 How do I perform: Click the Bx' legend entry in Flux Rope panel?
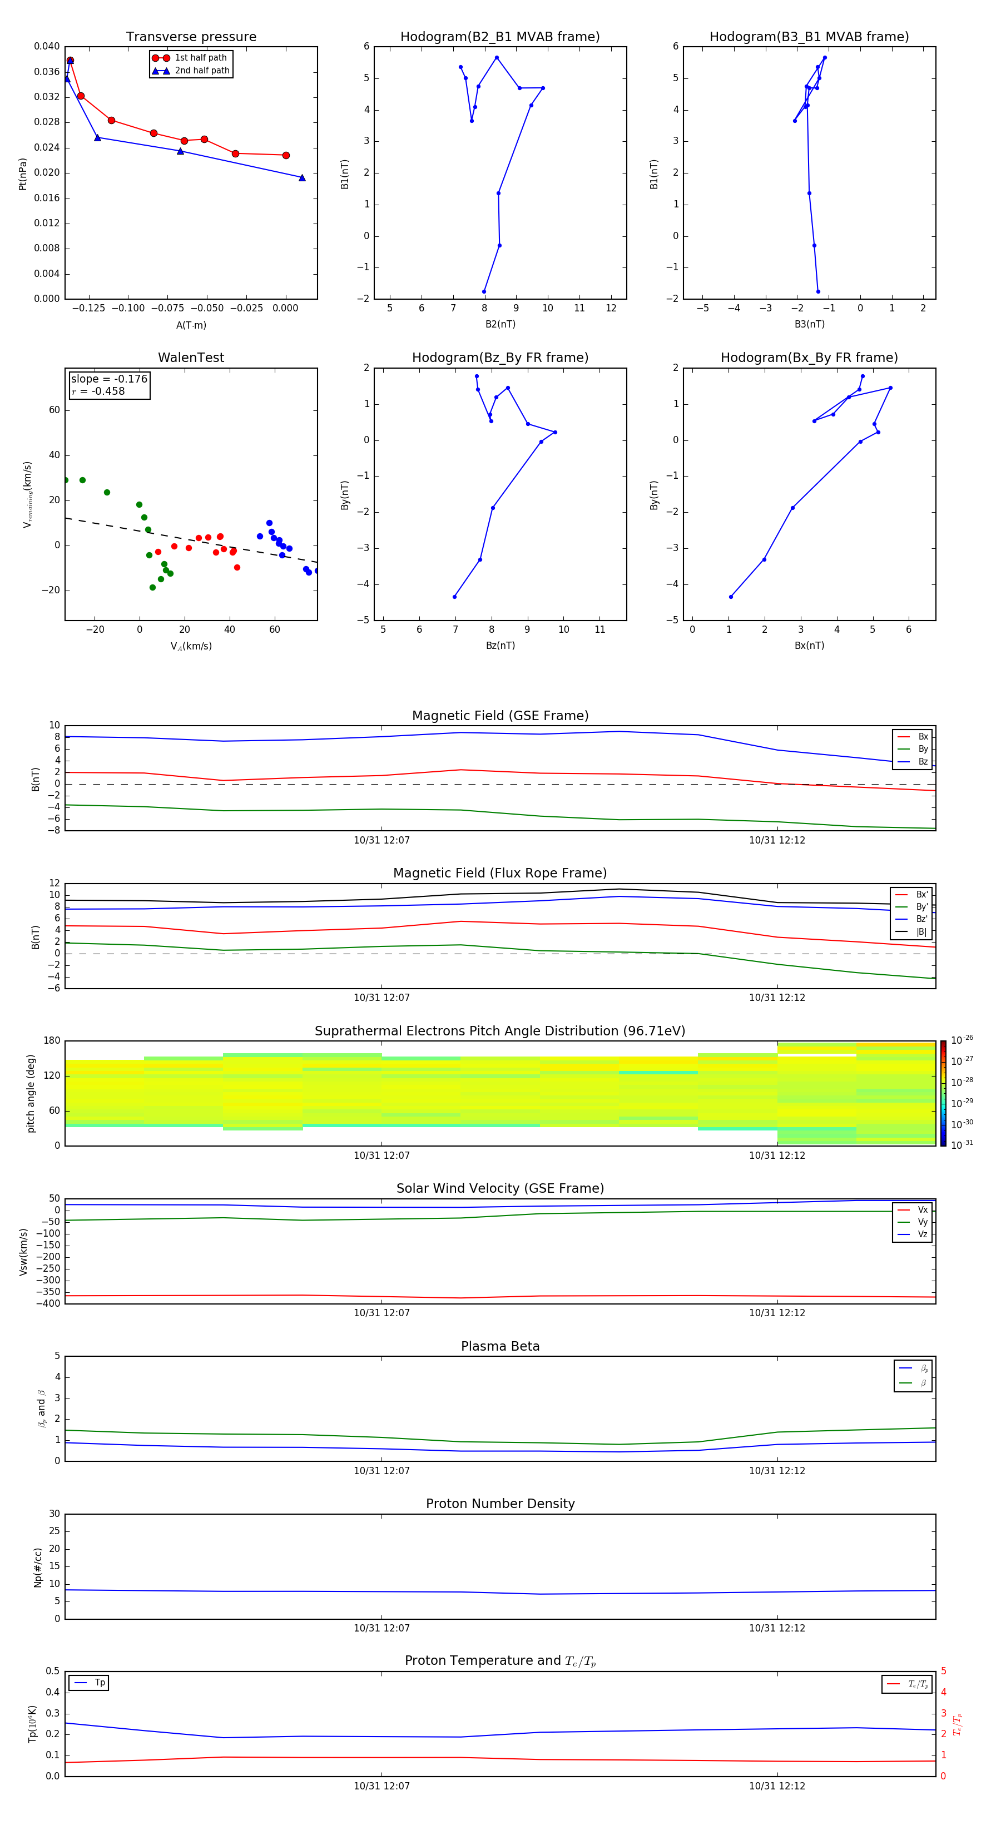pyautogui.click(x=911, y=895)
